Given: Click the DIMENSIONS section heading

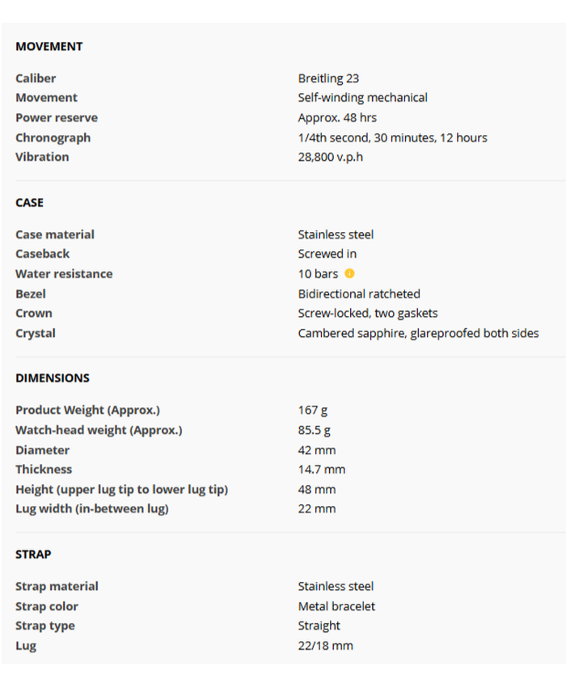Looking at the screenshot, I should pyautogui.click(x=53, y=378).
